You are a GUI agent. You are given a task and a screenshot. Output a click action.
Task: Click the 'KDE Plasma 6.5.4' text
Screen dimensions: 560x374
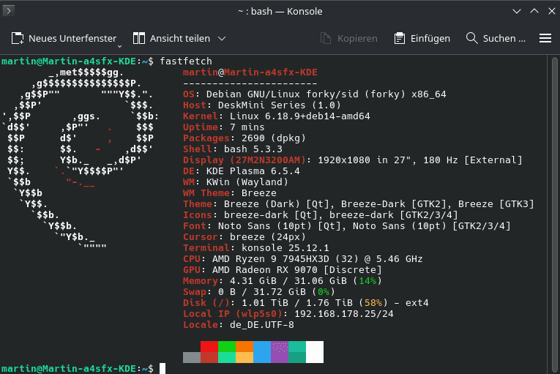(253, 171)
